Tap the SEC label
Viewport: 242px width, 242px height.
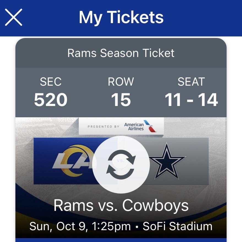tap(51, 82)
